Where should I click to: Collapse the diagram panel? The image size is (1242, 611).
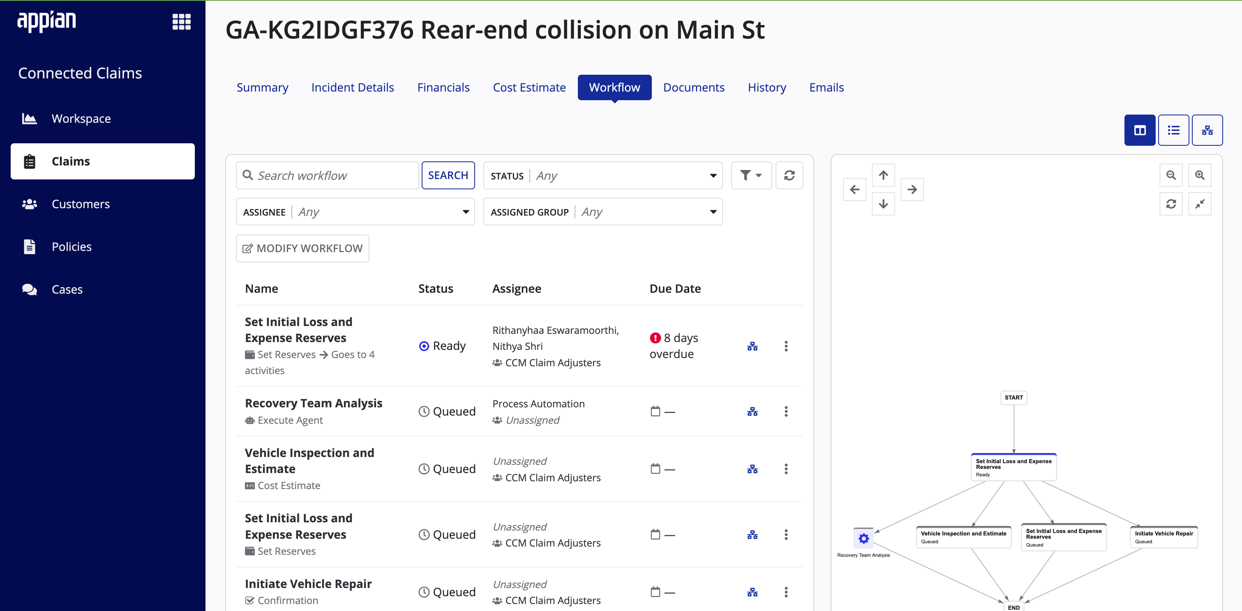(x=1200, y=204)
